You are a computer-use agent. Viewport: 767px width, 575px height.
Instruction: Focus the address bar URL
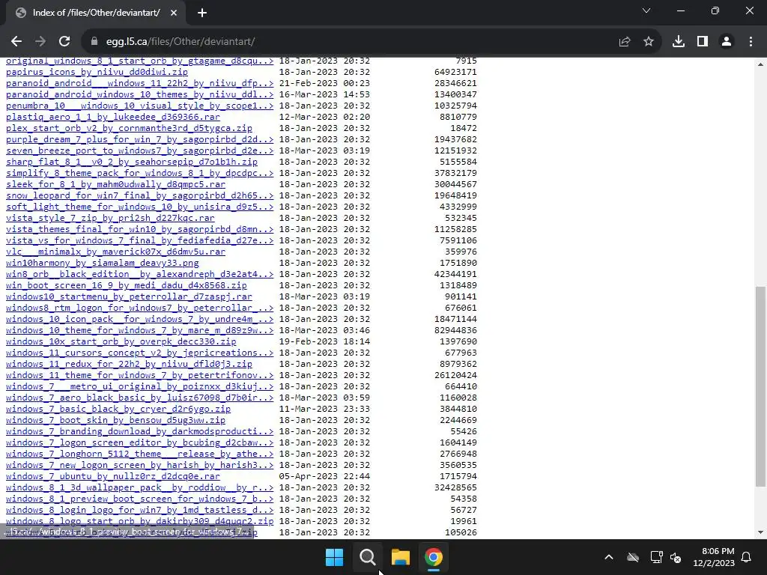[x=181, y=42]
